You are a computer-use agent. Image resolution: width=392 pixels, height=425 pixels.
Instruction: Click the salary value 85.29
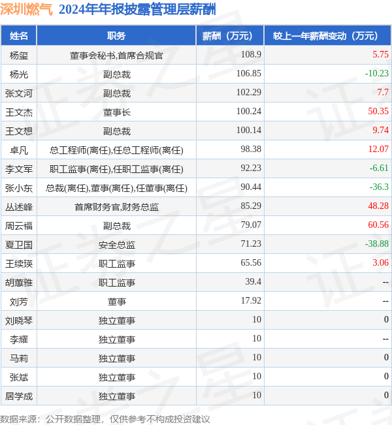(251, 206)
